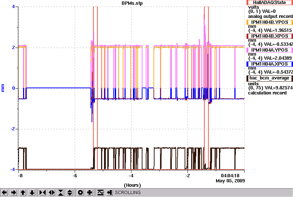The width and height of the screenshot is (293, 197).
Task: Click the 'units' label under hac_bcm_average
Action: tap(253, 84)
